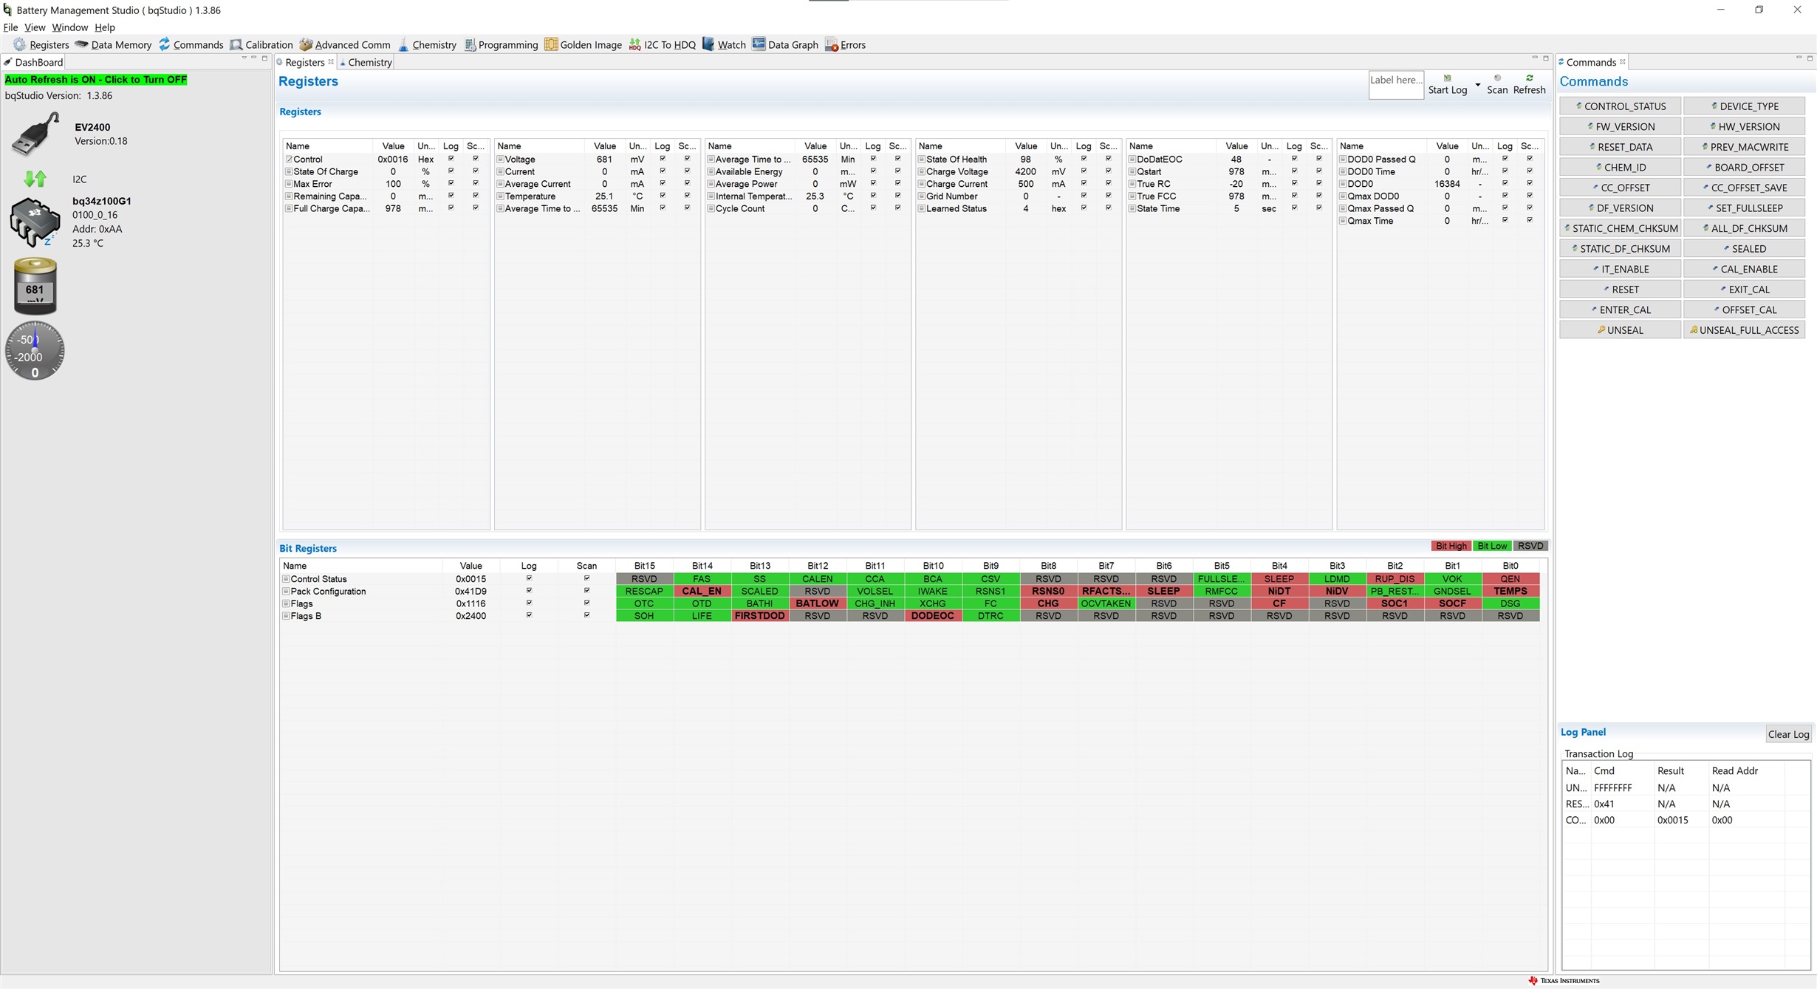Click the I2C communication arrows icon
Viewport: 1817px width, 989px height.
(x=35, y=179)
